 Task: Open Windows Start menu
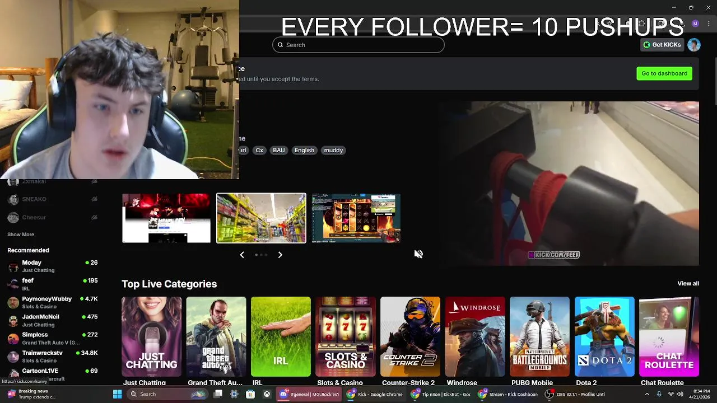point(117,394)
